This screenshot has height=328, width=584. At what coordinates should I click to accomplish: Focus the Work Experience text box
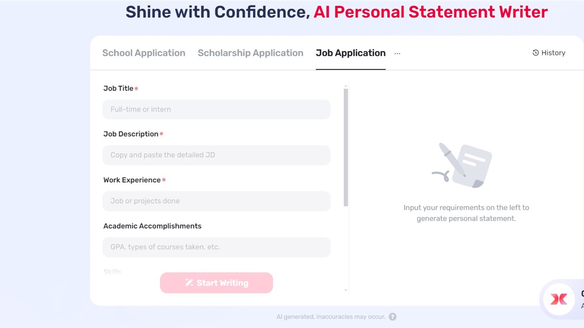[x=216, y=201]
